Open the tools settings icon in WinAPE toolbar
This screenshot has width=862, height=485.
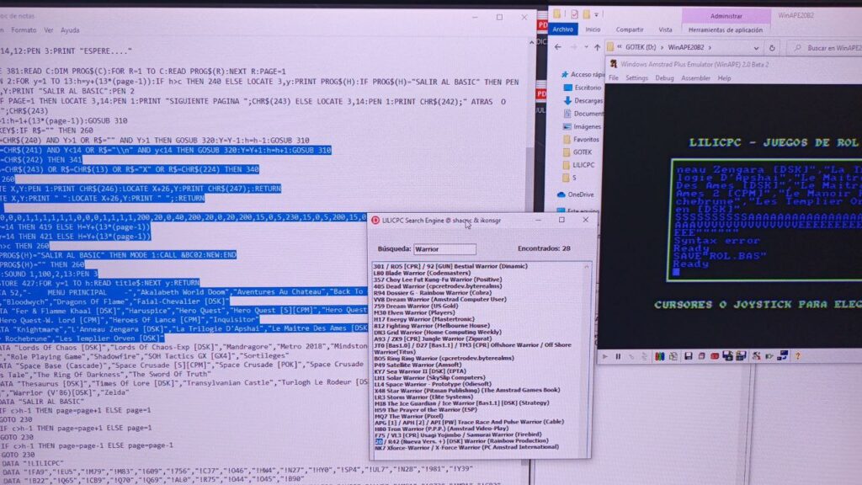pos(757,356)
